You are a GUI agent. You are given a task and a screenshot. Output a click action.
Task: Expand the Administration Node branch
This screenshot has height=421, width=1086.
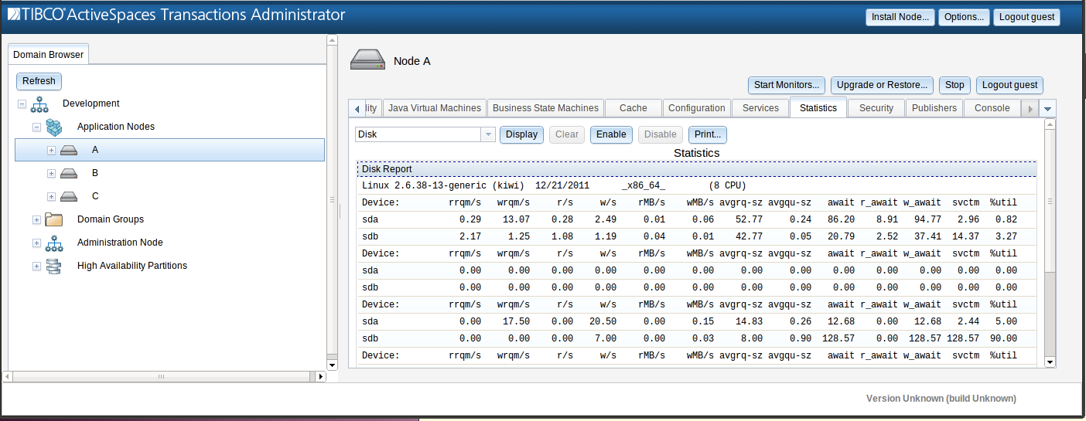(36, 243)
